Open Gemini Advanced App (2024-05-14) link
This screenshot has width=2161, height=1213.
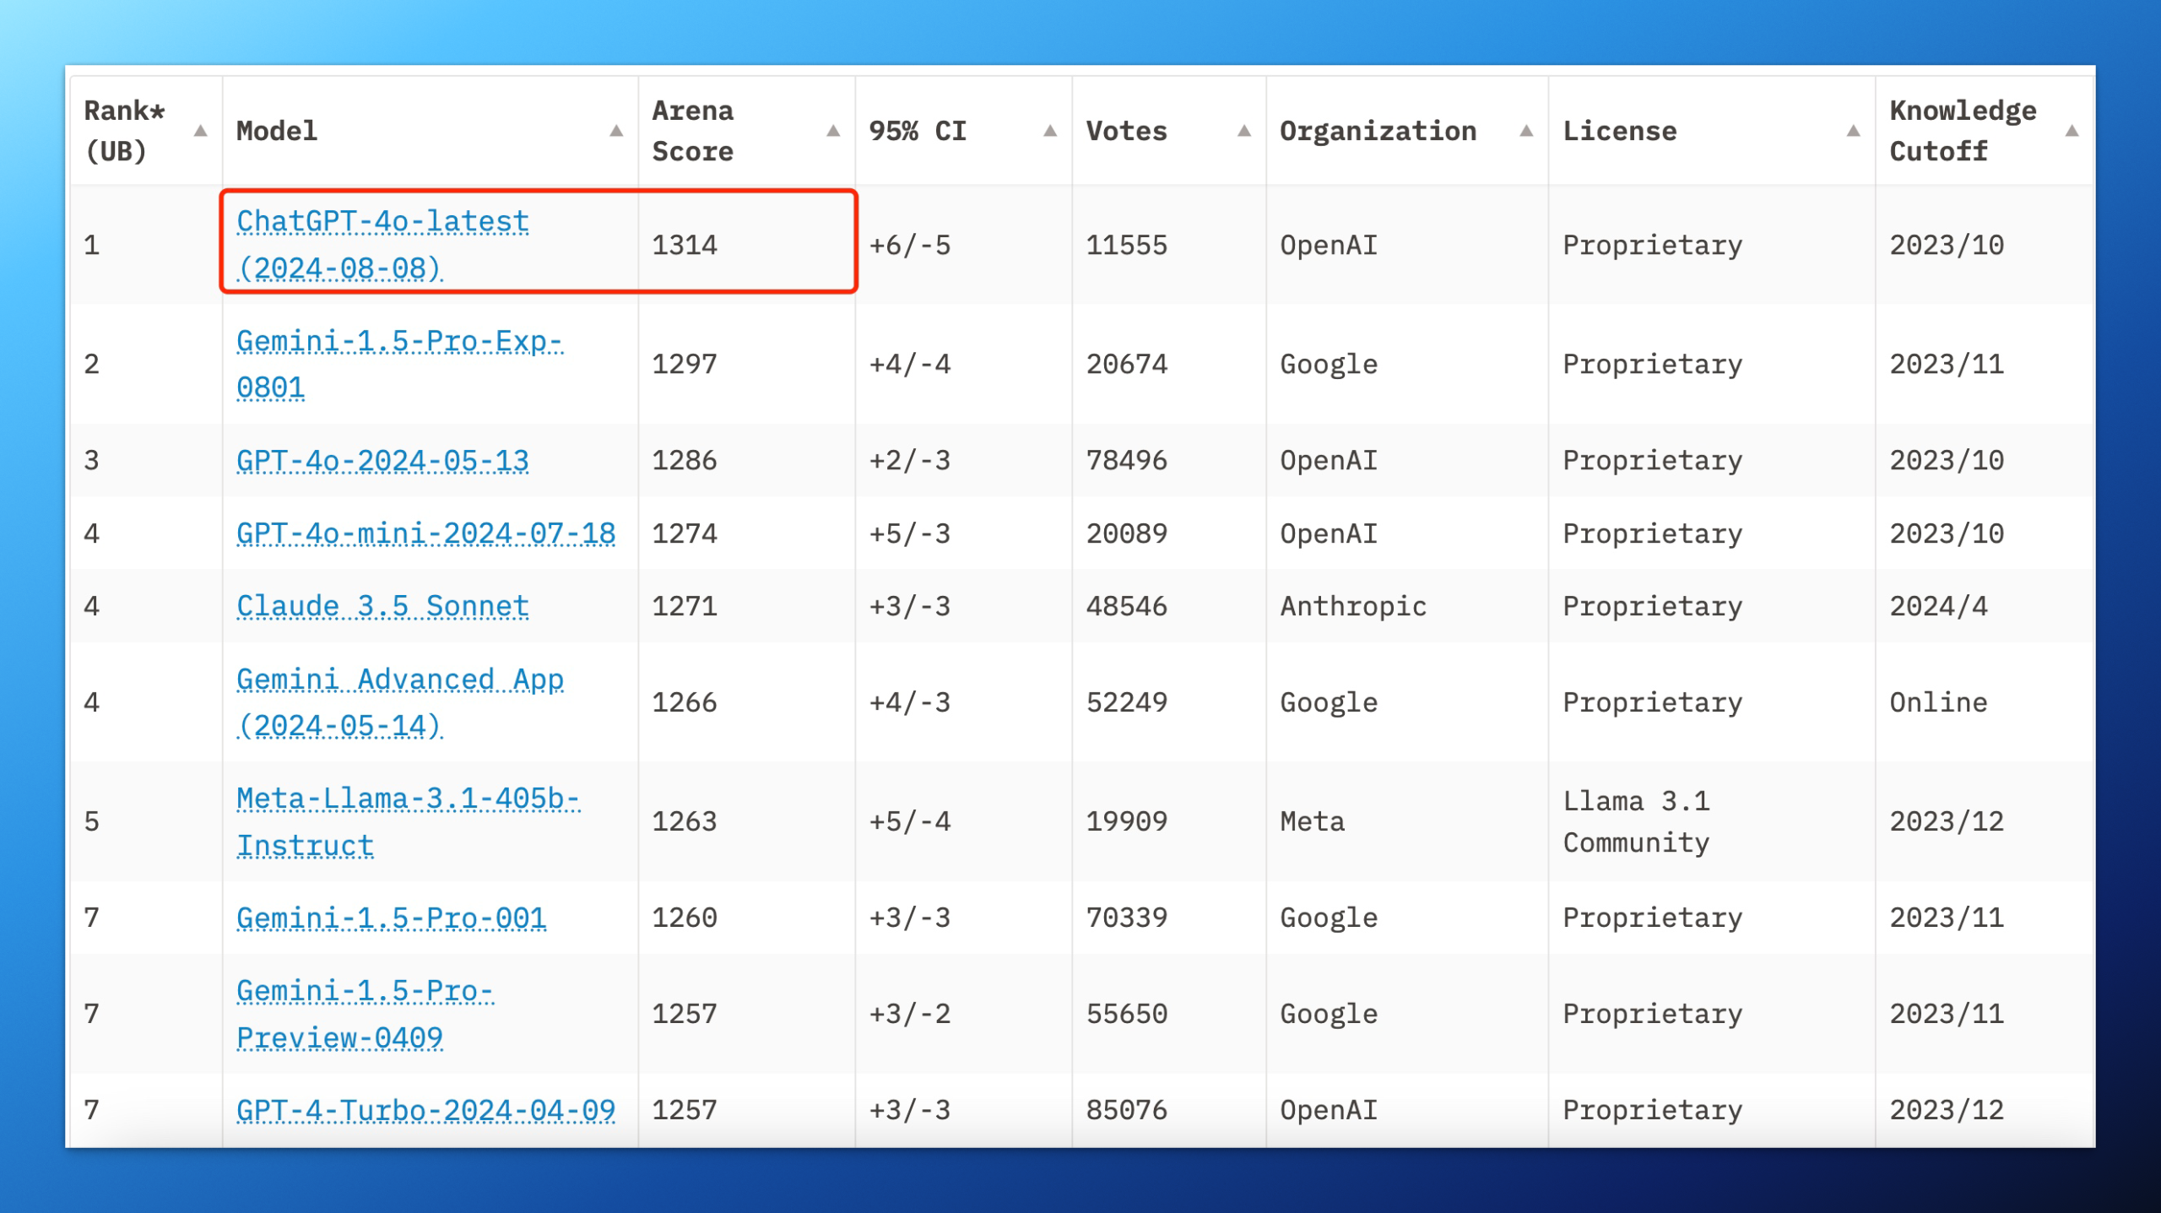[399, 680]
